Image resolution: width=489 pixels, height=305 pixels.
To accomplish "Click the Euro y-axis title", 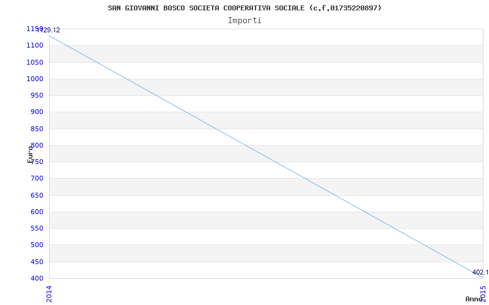I will [30, 154].
